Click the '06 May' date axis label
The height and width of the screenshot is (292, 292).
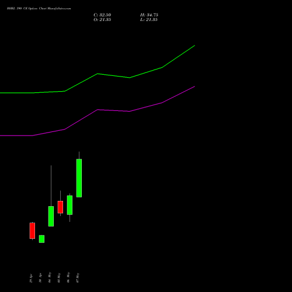pos(68,277)
